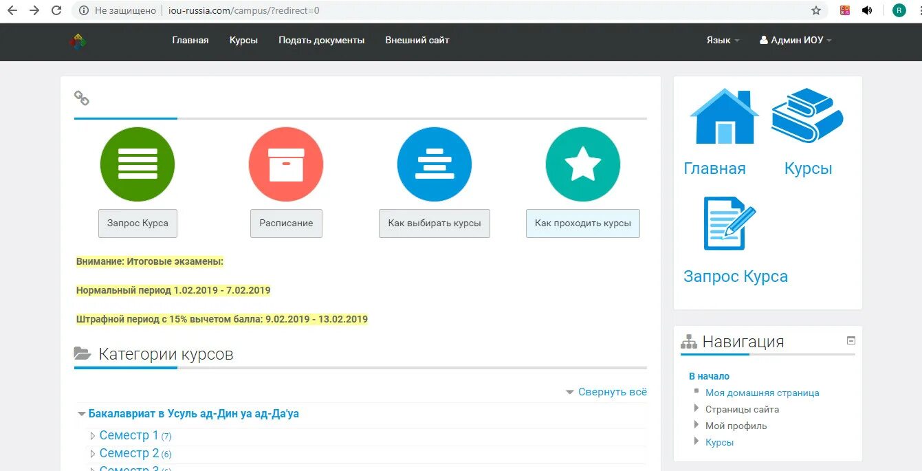Collapse Бакалавриат в Усуль ад-Дин category arrow
Image resolution: width=922 pixels, height=471 pixels.
pos(82,414)
